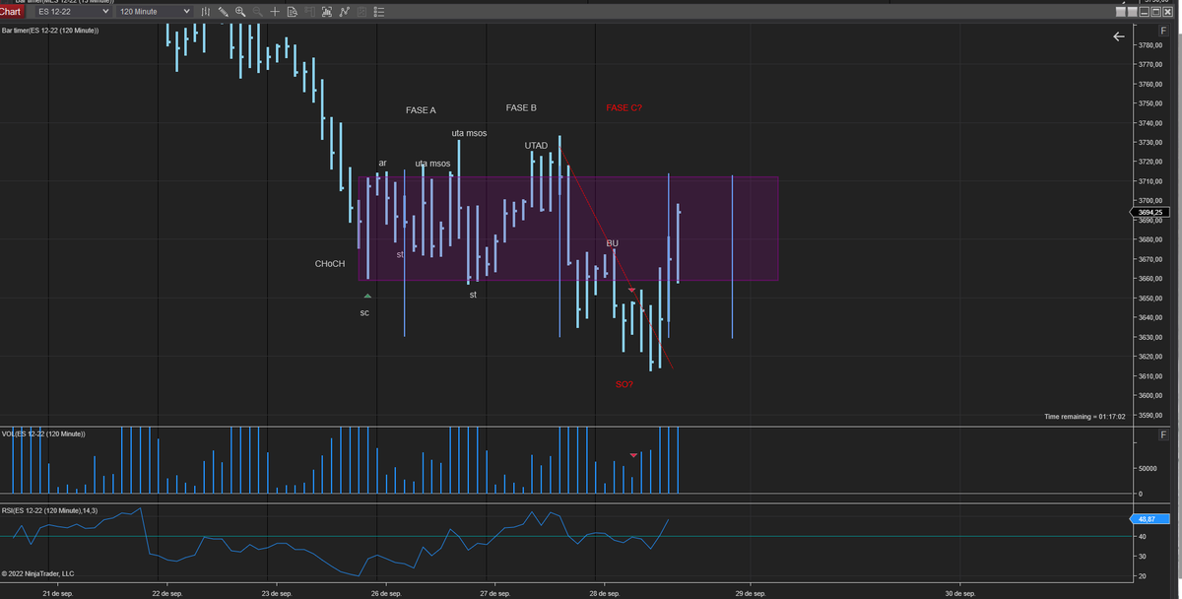Screen dimensions: 1182x599
Task: Select the red SO? annotation
Action: [624, 384]
